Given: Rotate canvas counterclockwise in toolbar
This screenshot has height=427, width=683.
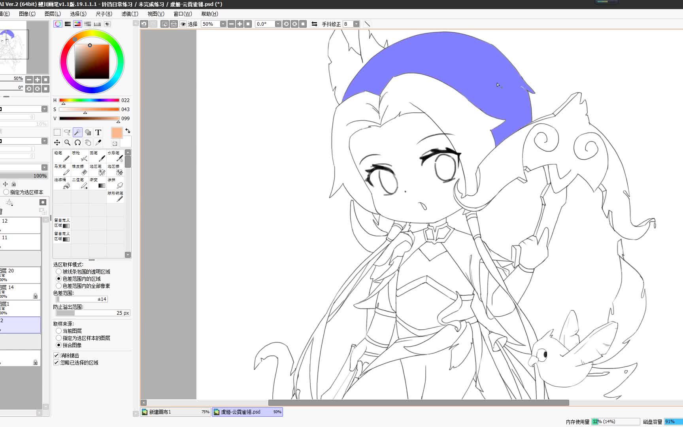Looking at the screenshot, I should coord(286,24).
